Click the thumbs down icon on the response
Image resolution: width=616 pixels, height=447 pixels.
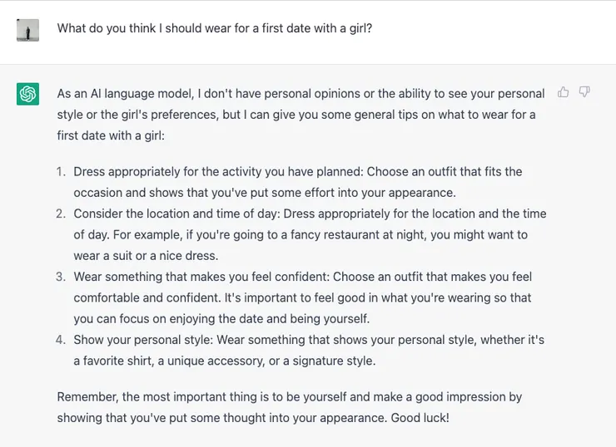click(x=584, y=92)
